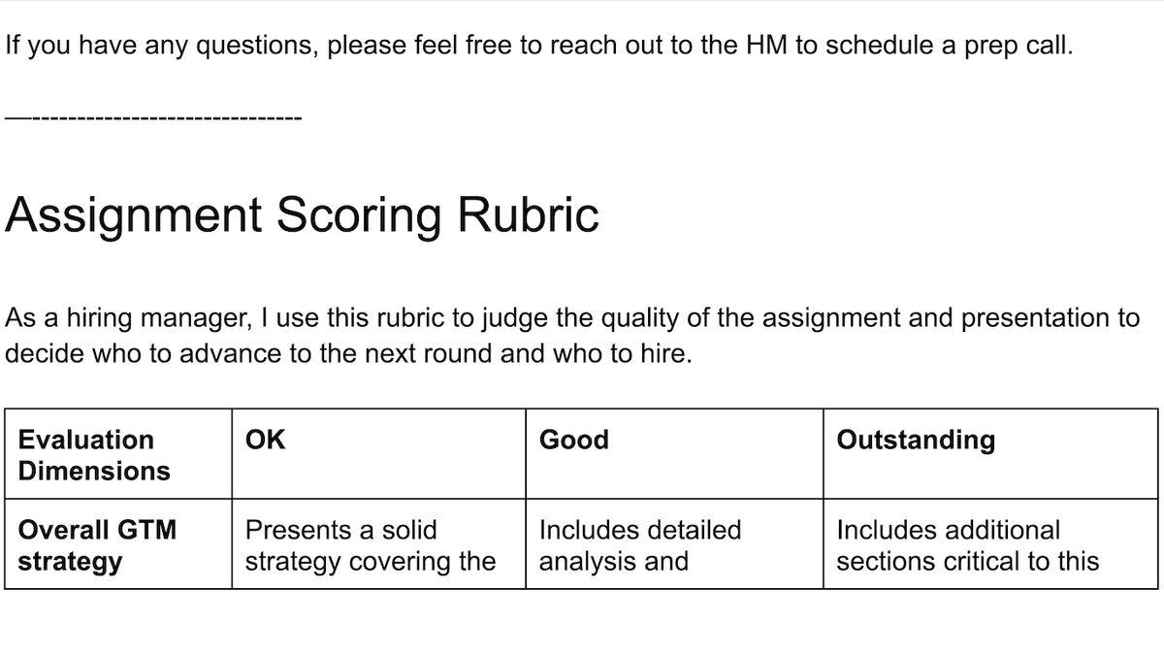Click the 'Presents a solid strategy' cell
This screenshot has width=1164, height=656.
[x=379, y=543]
